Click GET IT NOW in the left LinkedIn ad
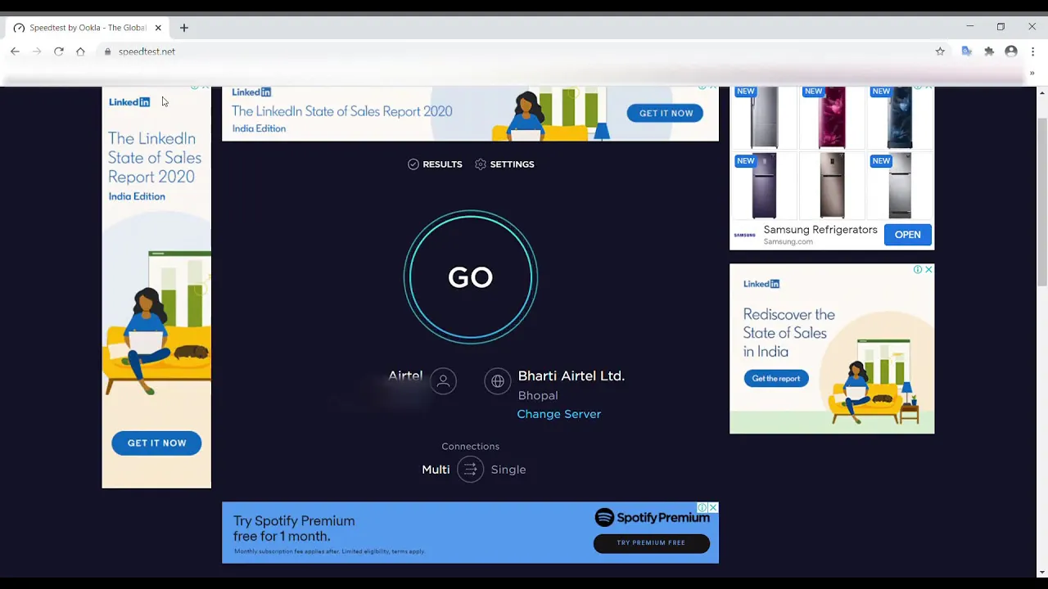The image size is (1048, 589). pos(156,443)
